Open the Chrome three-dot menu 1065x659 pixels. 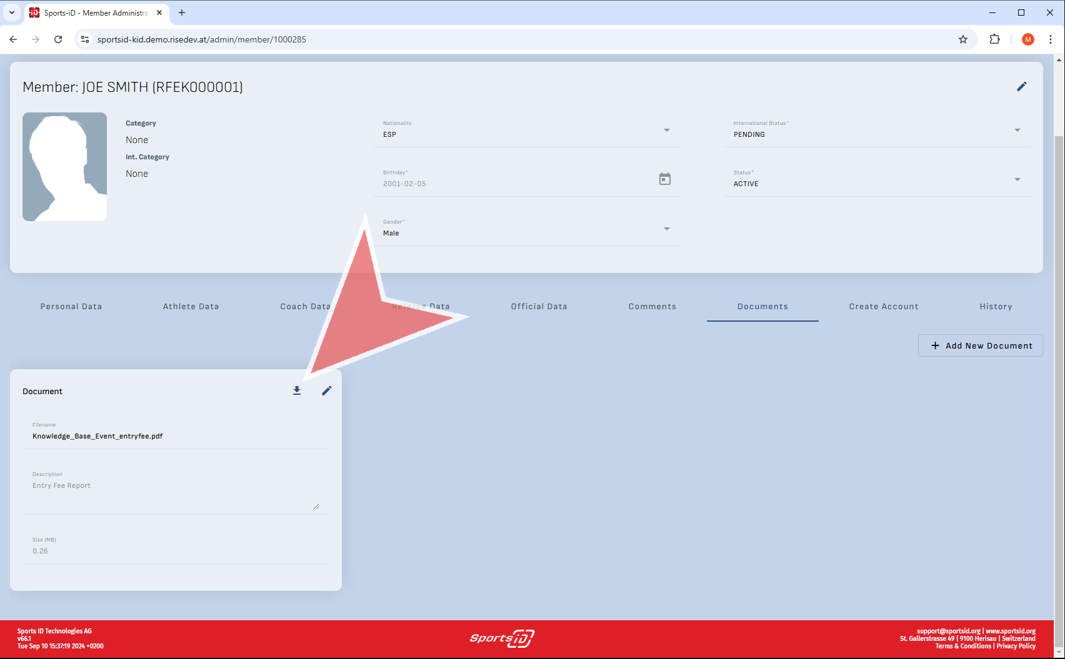pos(1051,39)
